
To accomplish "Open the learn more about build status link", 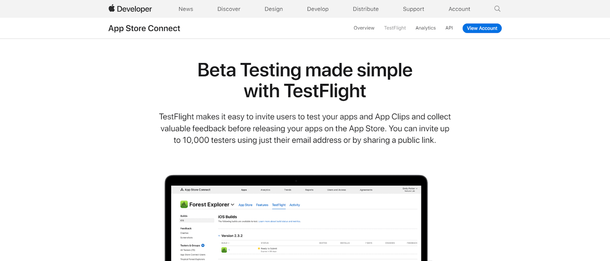I will click(x=279, y=221).
